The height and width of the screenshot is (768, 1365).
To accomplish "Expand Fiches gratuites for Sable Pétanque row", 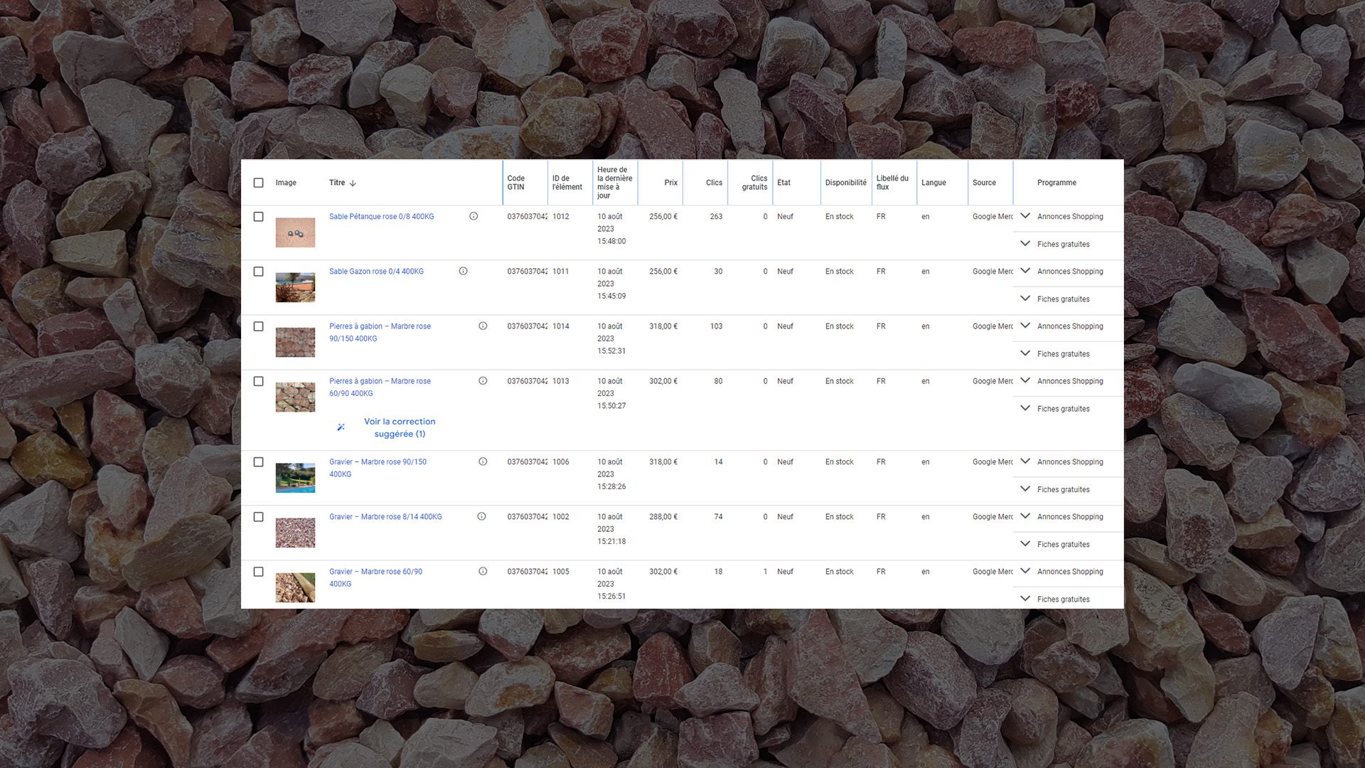I will coord(1025,243).
